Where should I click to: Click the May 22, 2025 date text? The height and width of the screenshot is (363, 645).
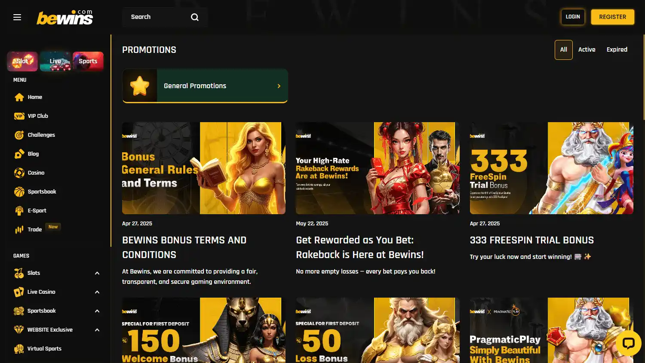[312, 224]
